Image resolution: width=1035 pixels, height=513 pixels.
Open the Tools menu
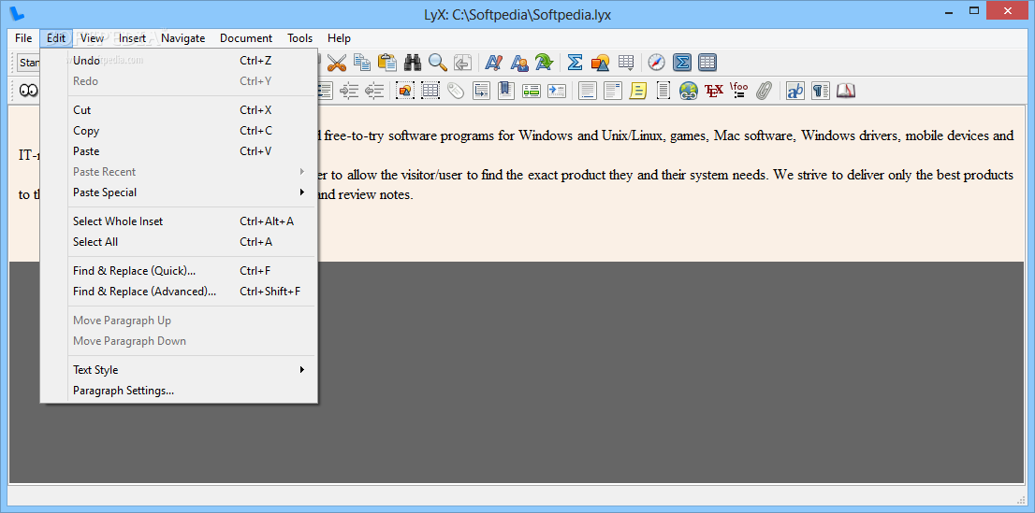[299, 38]
